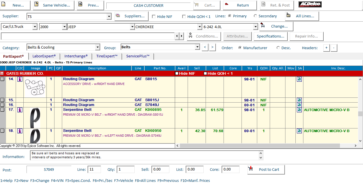This screenshot has height=185, width=363.
Task: Click the Line input field
Action: pyautogui.click(x=94, y=169)
